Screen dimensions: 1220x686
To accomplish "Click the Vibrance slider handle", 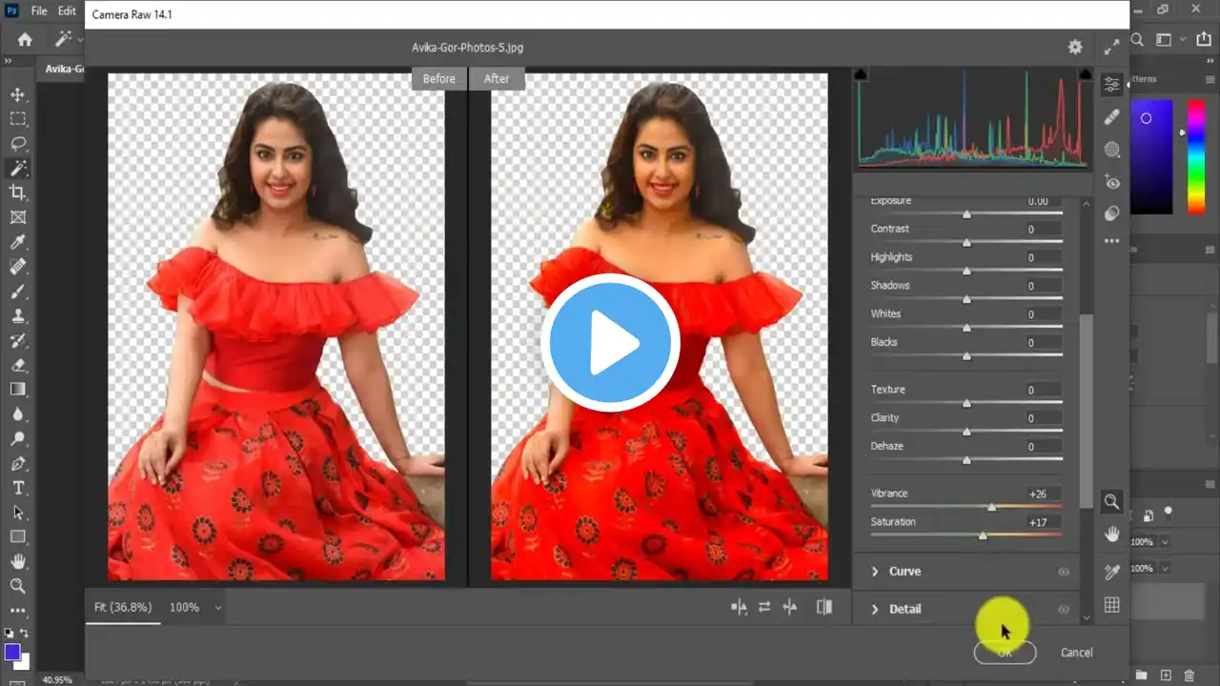I will pyautogui.click(x=991, y=507).
